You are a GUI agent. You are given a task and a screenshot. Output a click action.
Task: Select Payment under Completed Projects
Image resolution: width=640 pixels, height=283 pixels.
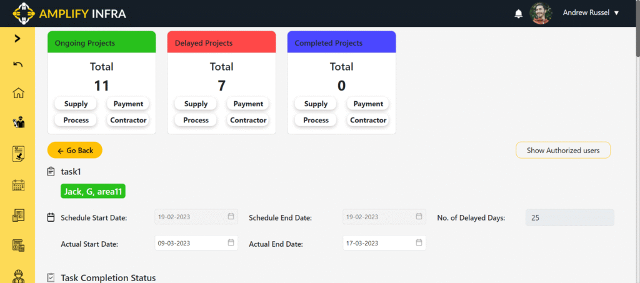coord(368,104)
